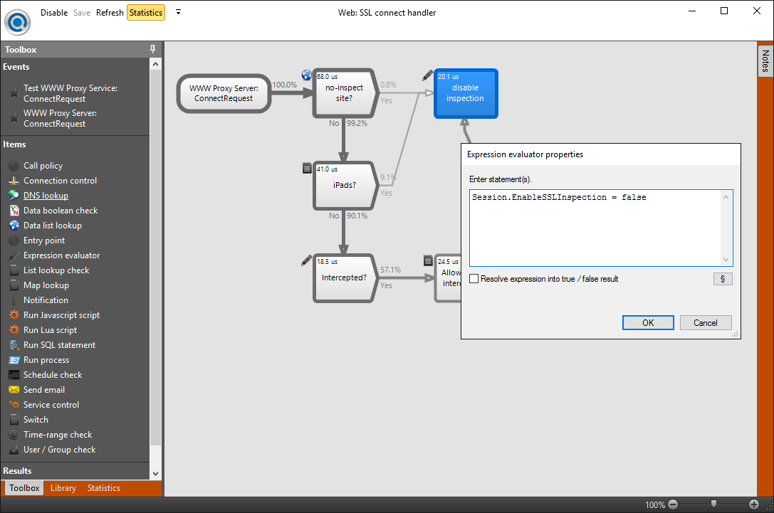The width and height of the screenshot is (774, 513).
Task: Click the Switch item icon
Action: pos(14,420)
